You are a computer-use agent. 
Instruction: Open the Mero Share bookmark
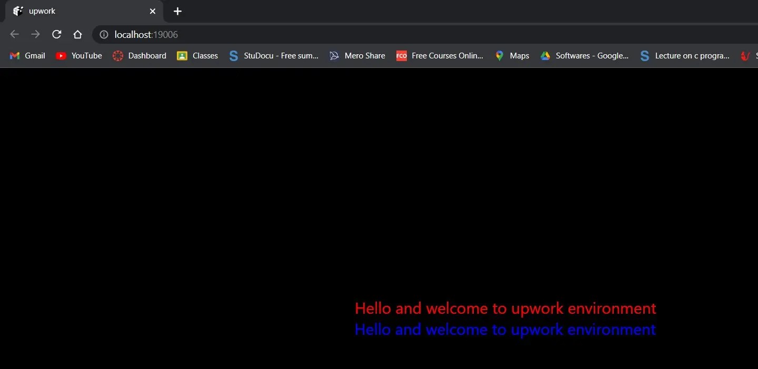pyautogui.click(x=357, y=56)
